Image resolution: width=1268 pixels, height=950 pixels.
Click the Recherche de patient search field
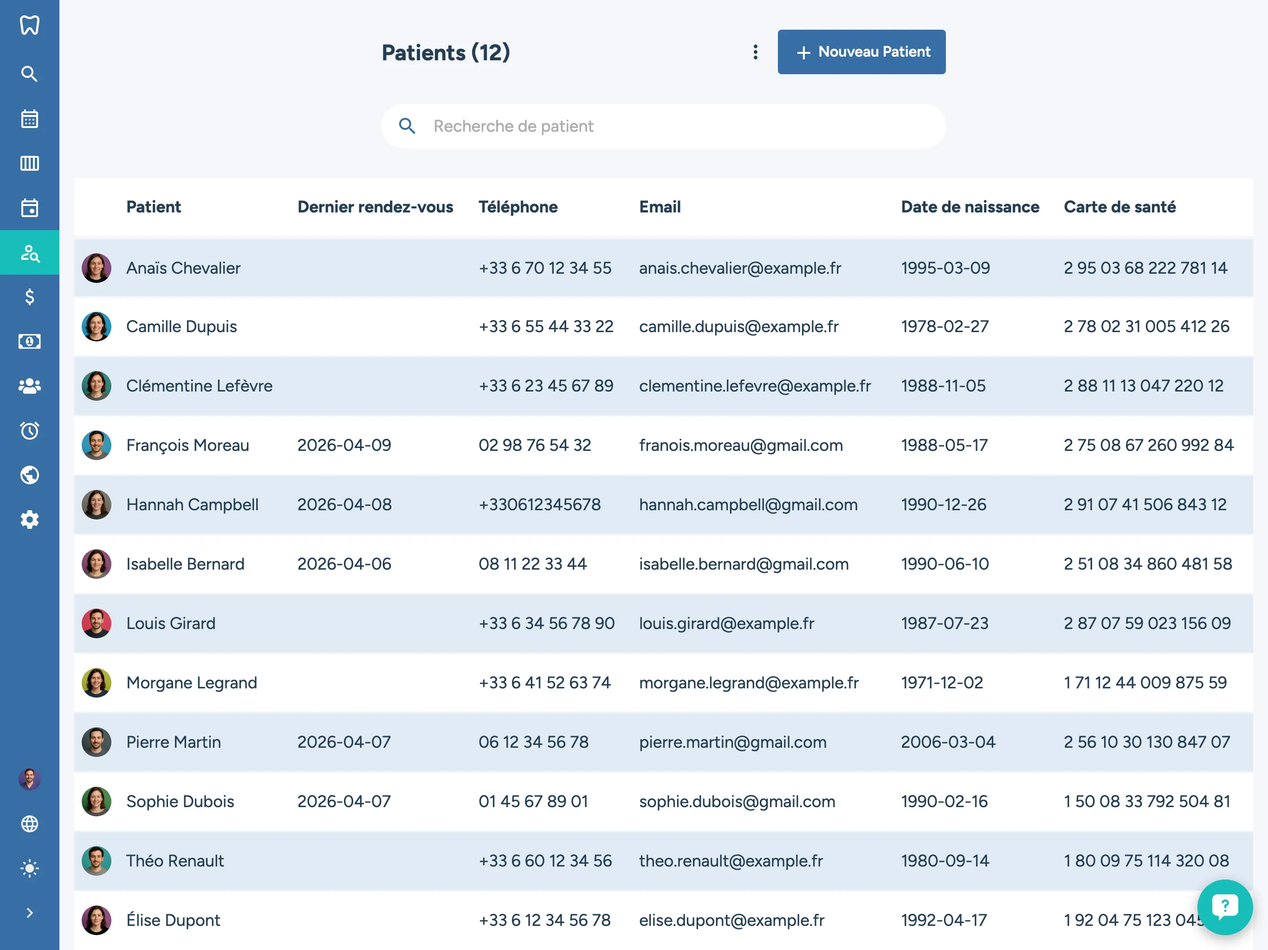pyautogui.click(x=663, y=126)
